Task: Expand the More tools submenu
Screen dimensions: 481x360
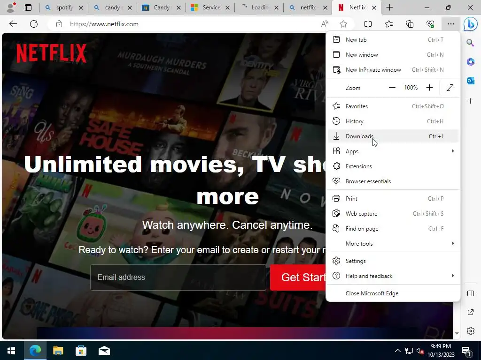Action: click(x=393, y=244)
